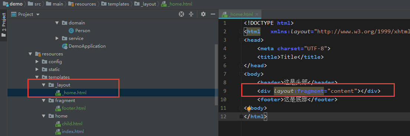Select footer.html in the project tree
Viewport: 410px width, 136px height.
click(x=74, y=108)
